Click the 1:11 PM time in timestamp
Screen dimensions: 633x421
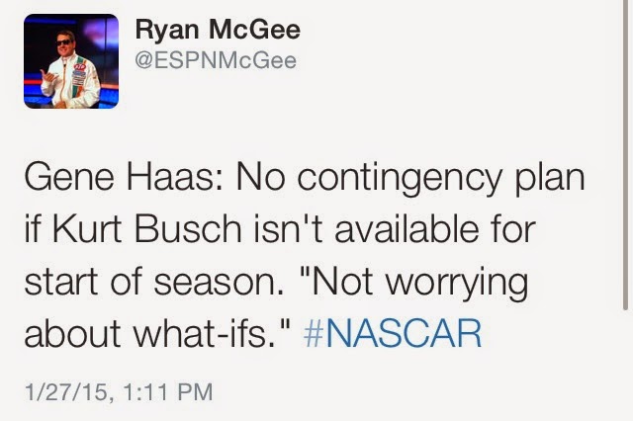(168, 392)
